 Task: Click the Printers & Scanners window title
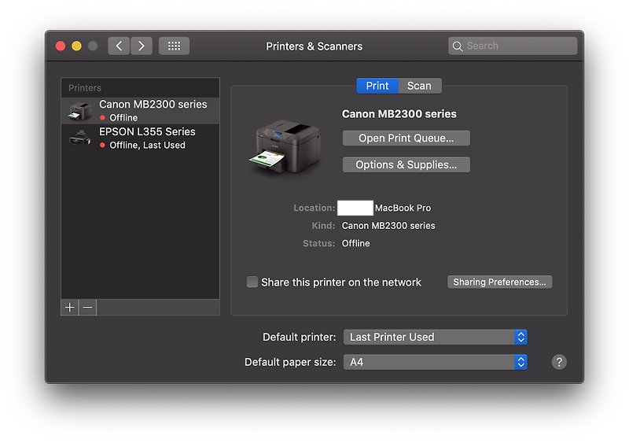pyautogui.click(x=314, y=46)
